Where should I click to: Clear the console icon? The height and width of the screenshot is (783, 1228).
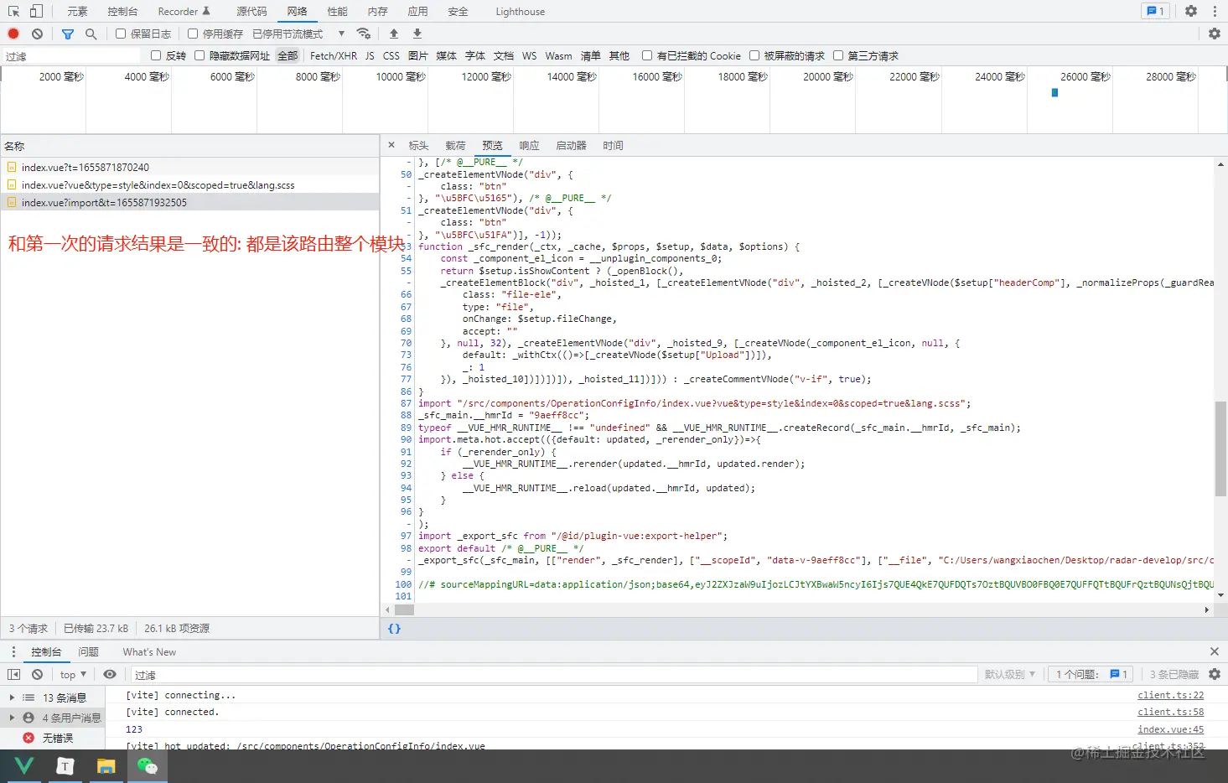(37, 674)
